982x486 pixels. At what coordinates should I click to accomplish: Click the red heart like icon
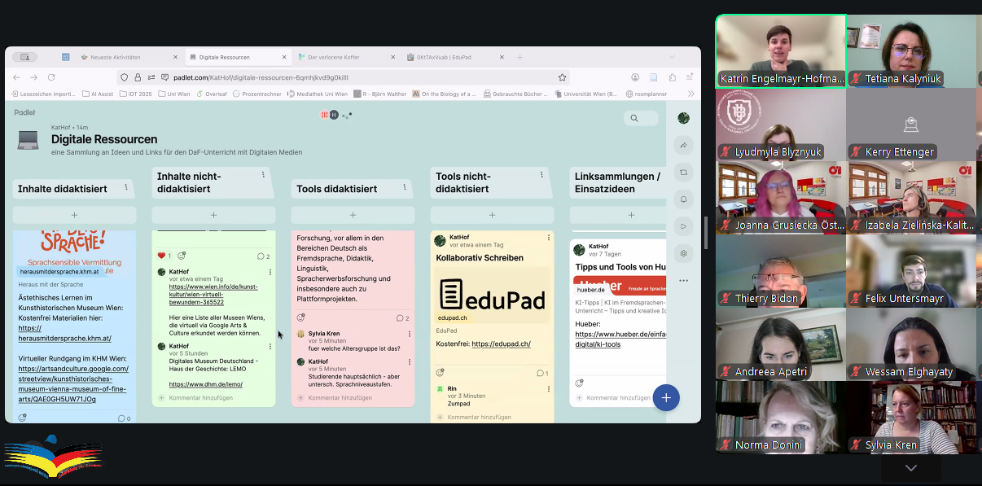tap(161, 256)
